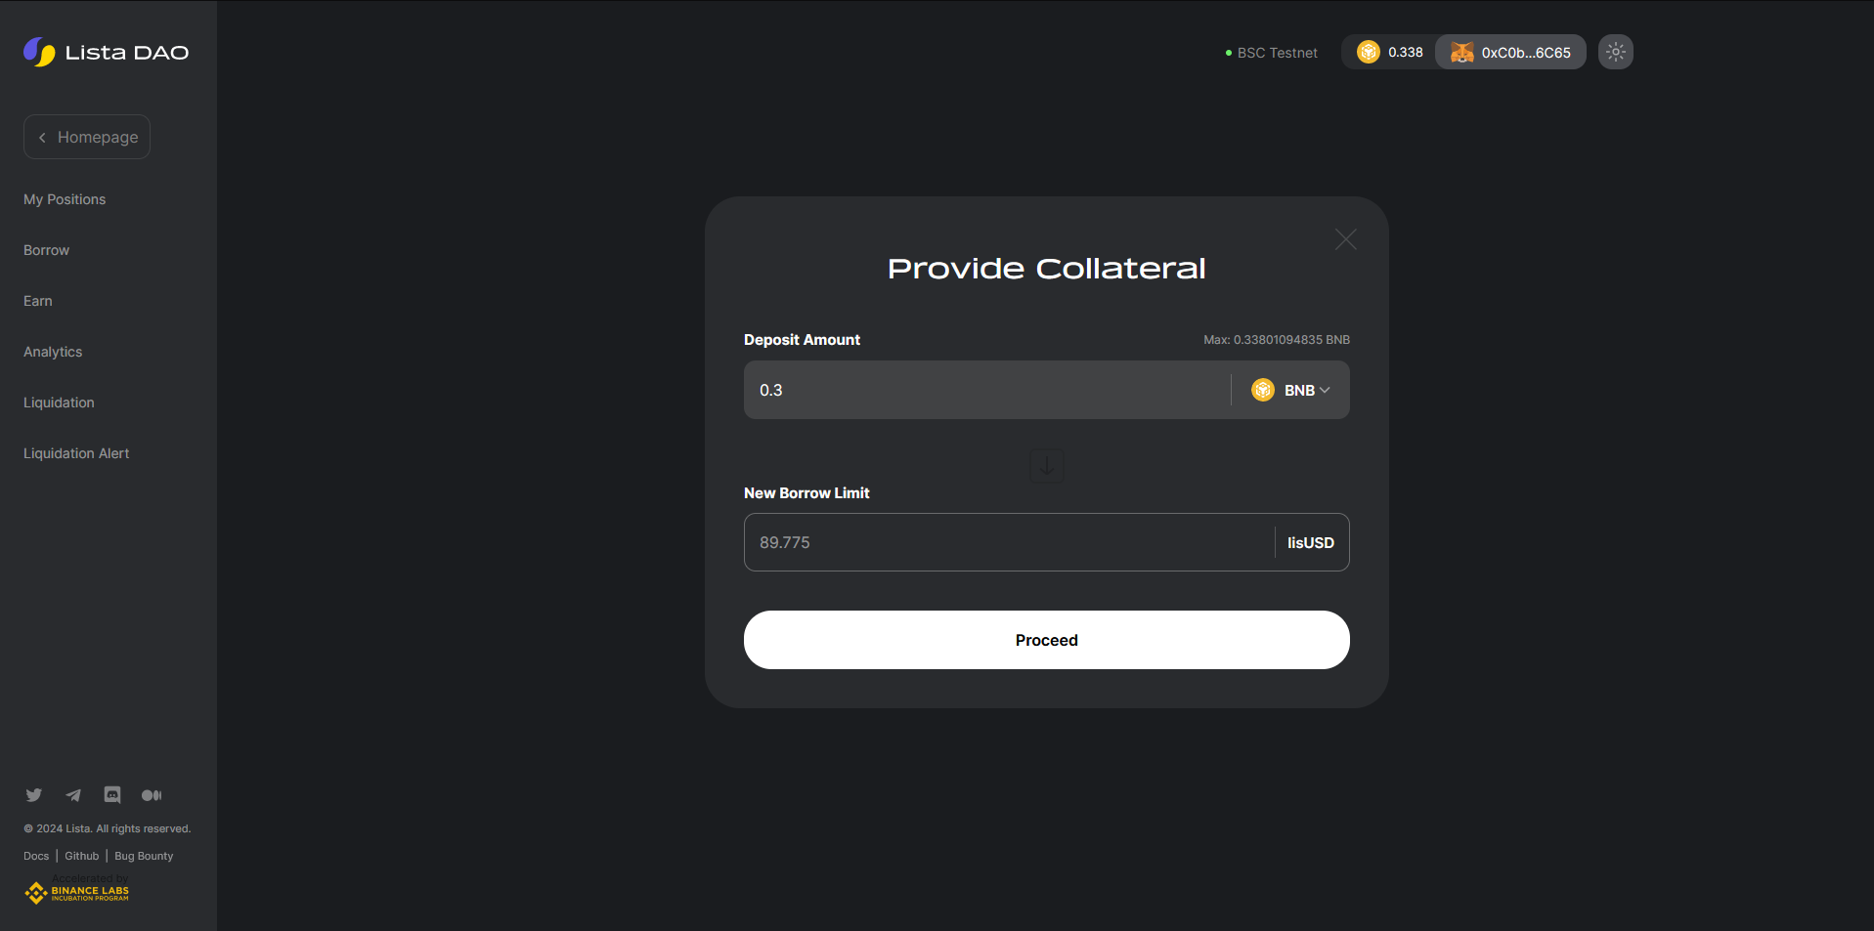Image resolution: width=1874 pixels, height=931 pixels.
Task: Click the BSC Testnet network selector
Action: [x=1271, y=53]
